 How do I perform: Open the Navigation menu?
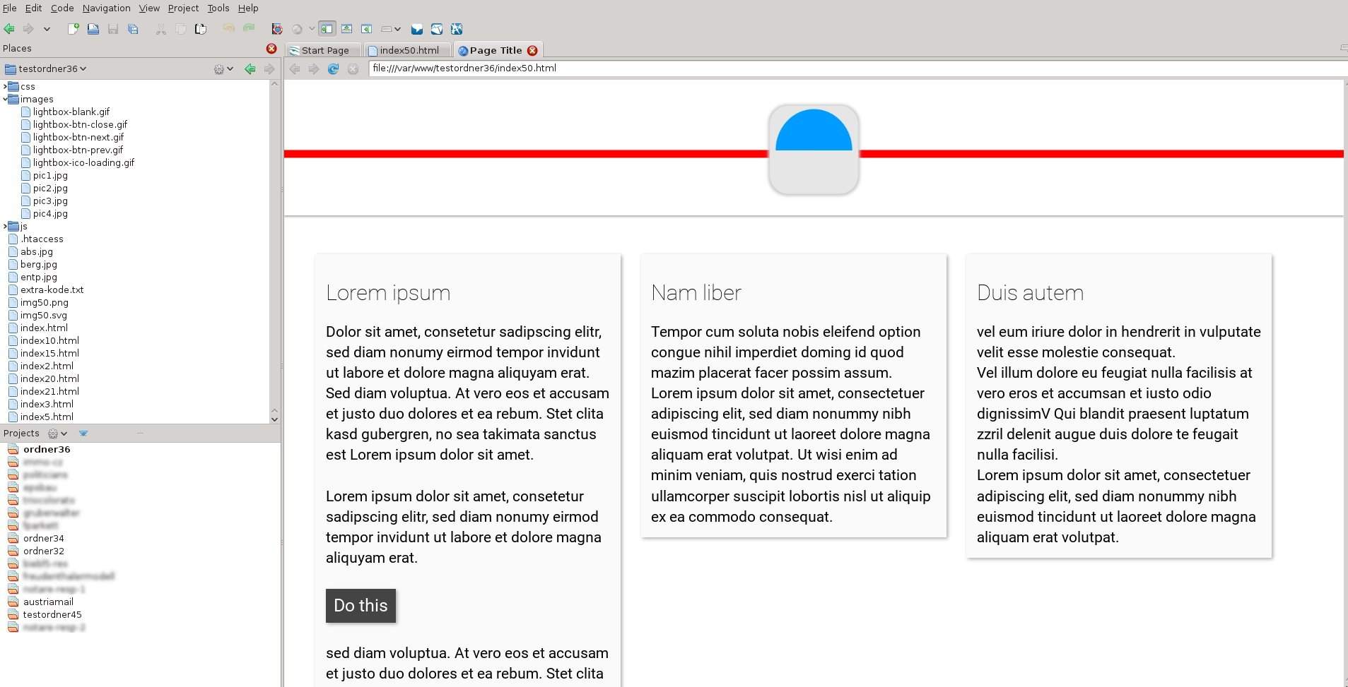click(106, 8)
